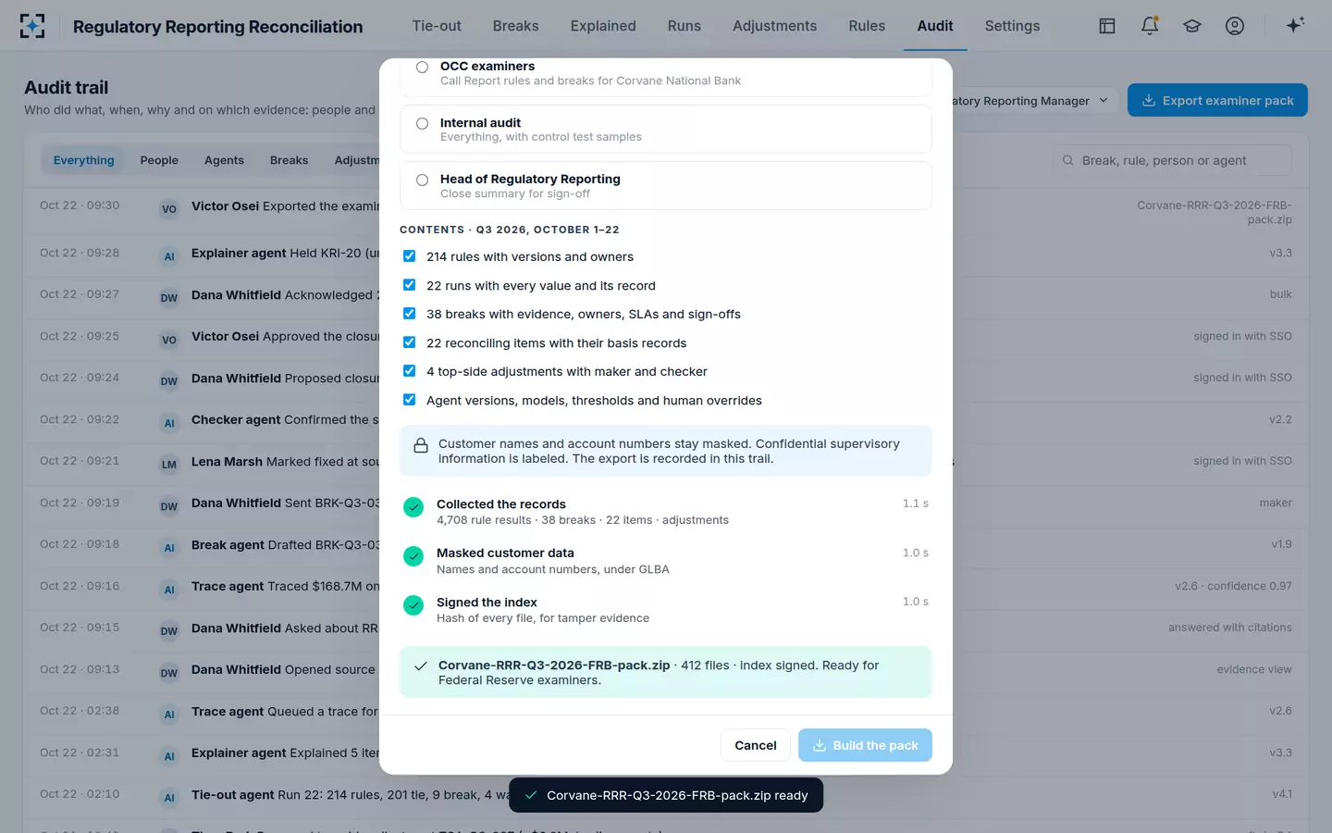The image size is (1332, 833).
Task: Click the green check beside Signed the index
Action: pos(413,605)
